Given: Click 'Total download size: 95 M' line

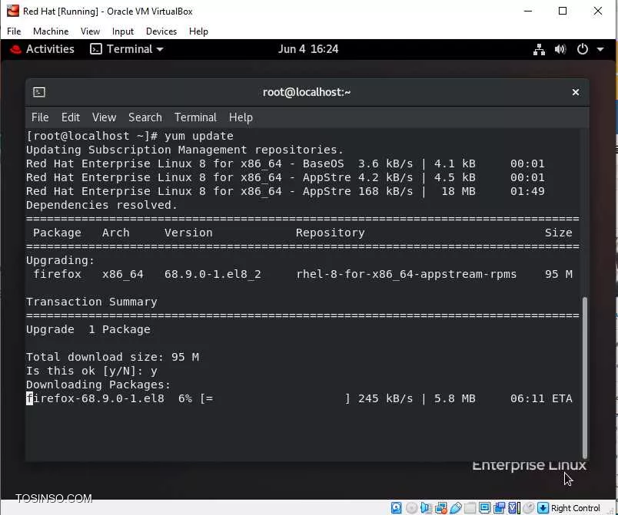Looking at the screenshot, I should coord(112,357).
